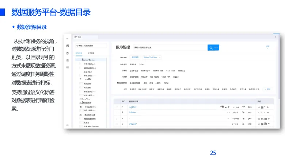Image resolution: width=285 pixels, height=160 pixels.
Task: Select the 样例主题层111 tree node
Action: pyautogui.click(x=90, y=95)
